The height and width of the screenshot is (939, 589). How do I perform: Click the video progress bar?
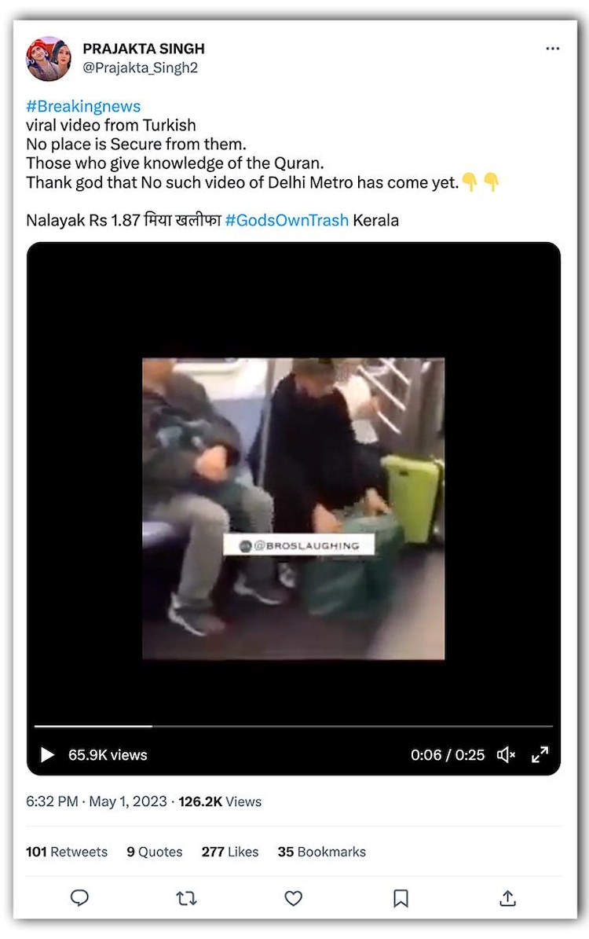tap(293, 726)
